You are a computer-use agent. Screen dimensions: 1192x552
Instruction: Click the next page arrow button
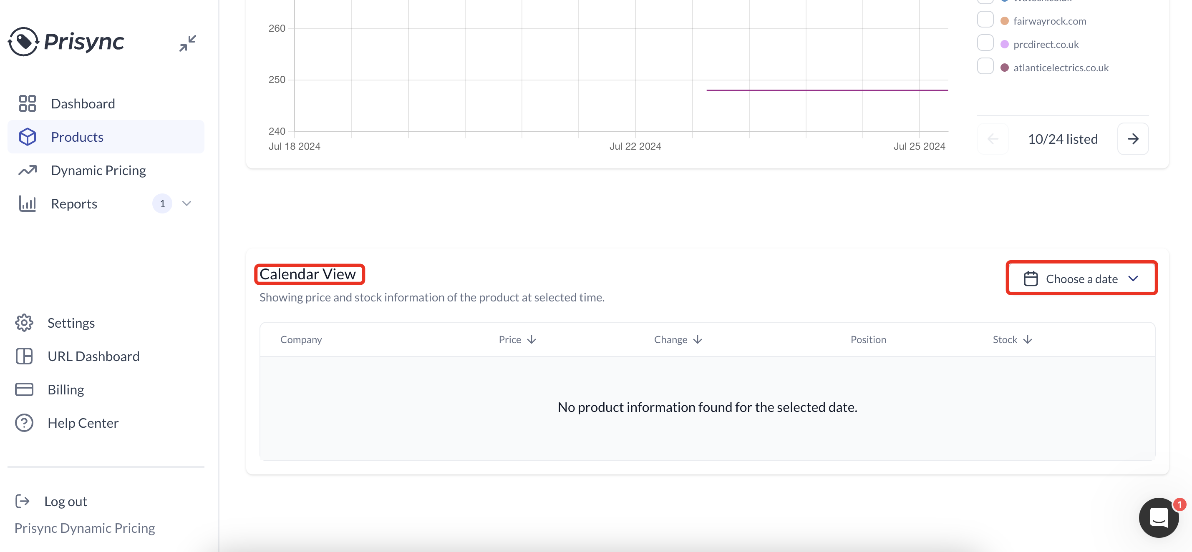(x=1133, y=139)
